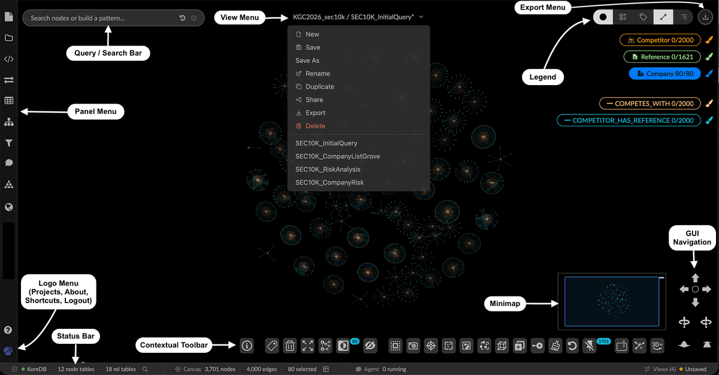Image resolution: width=719 pixels, height=375 pixels.
Task: Toggle the checklist legend view button
Action: pos(623,18)
